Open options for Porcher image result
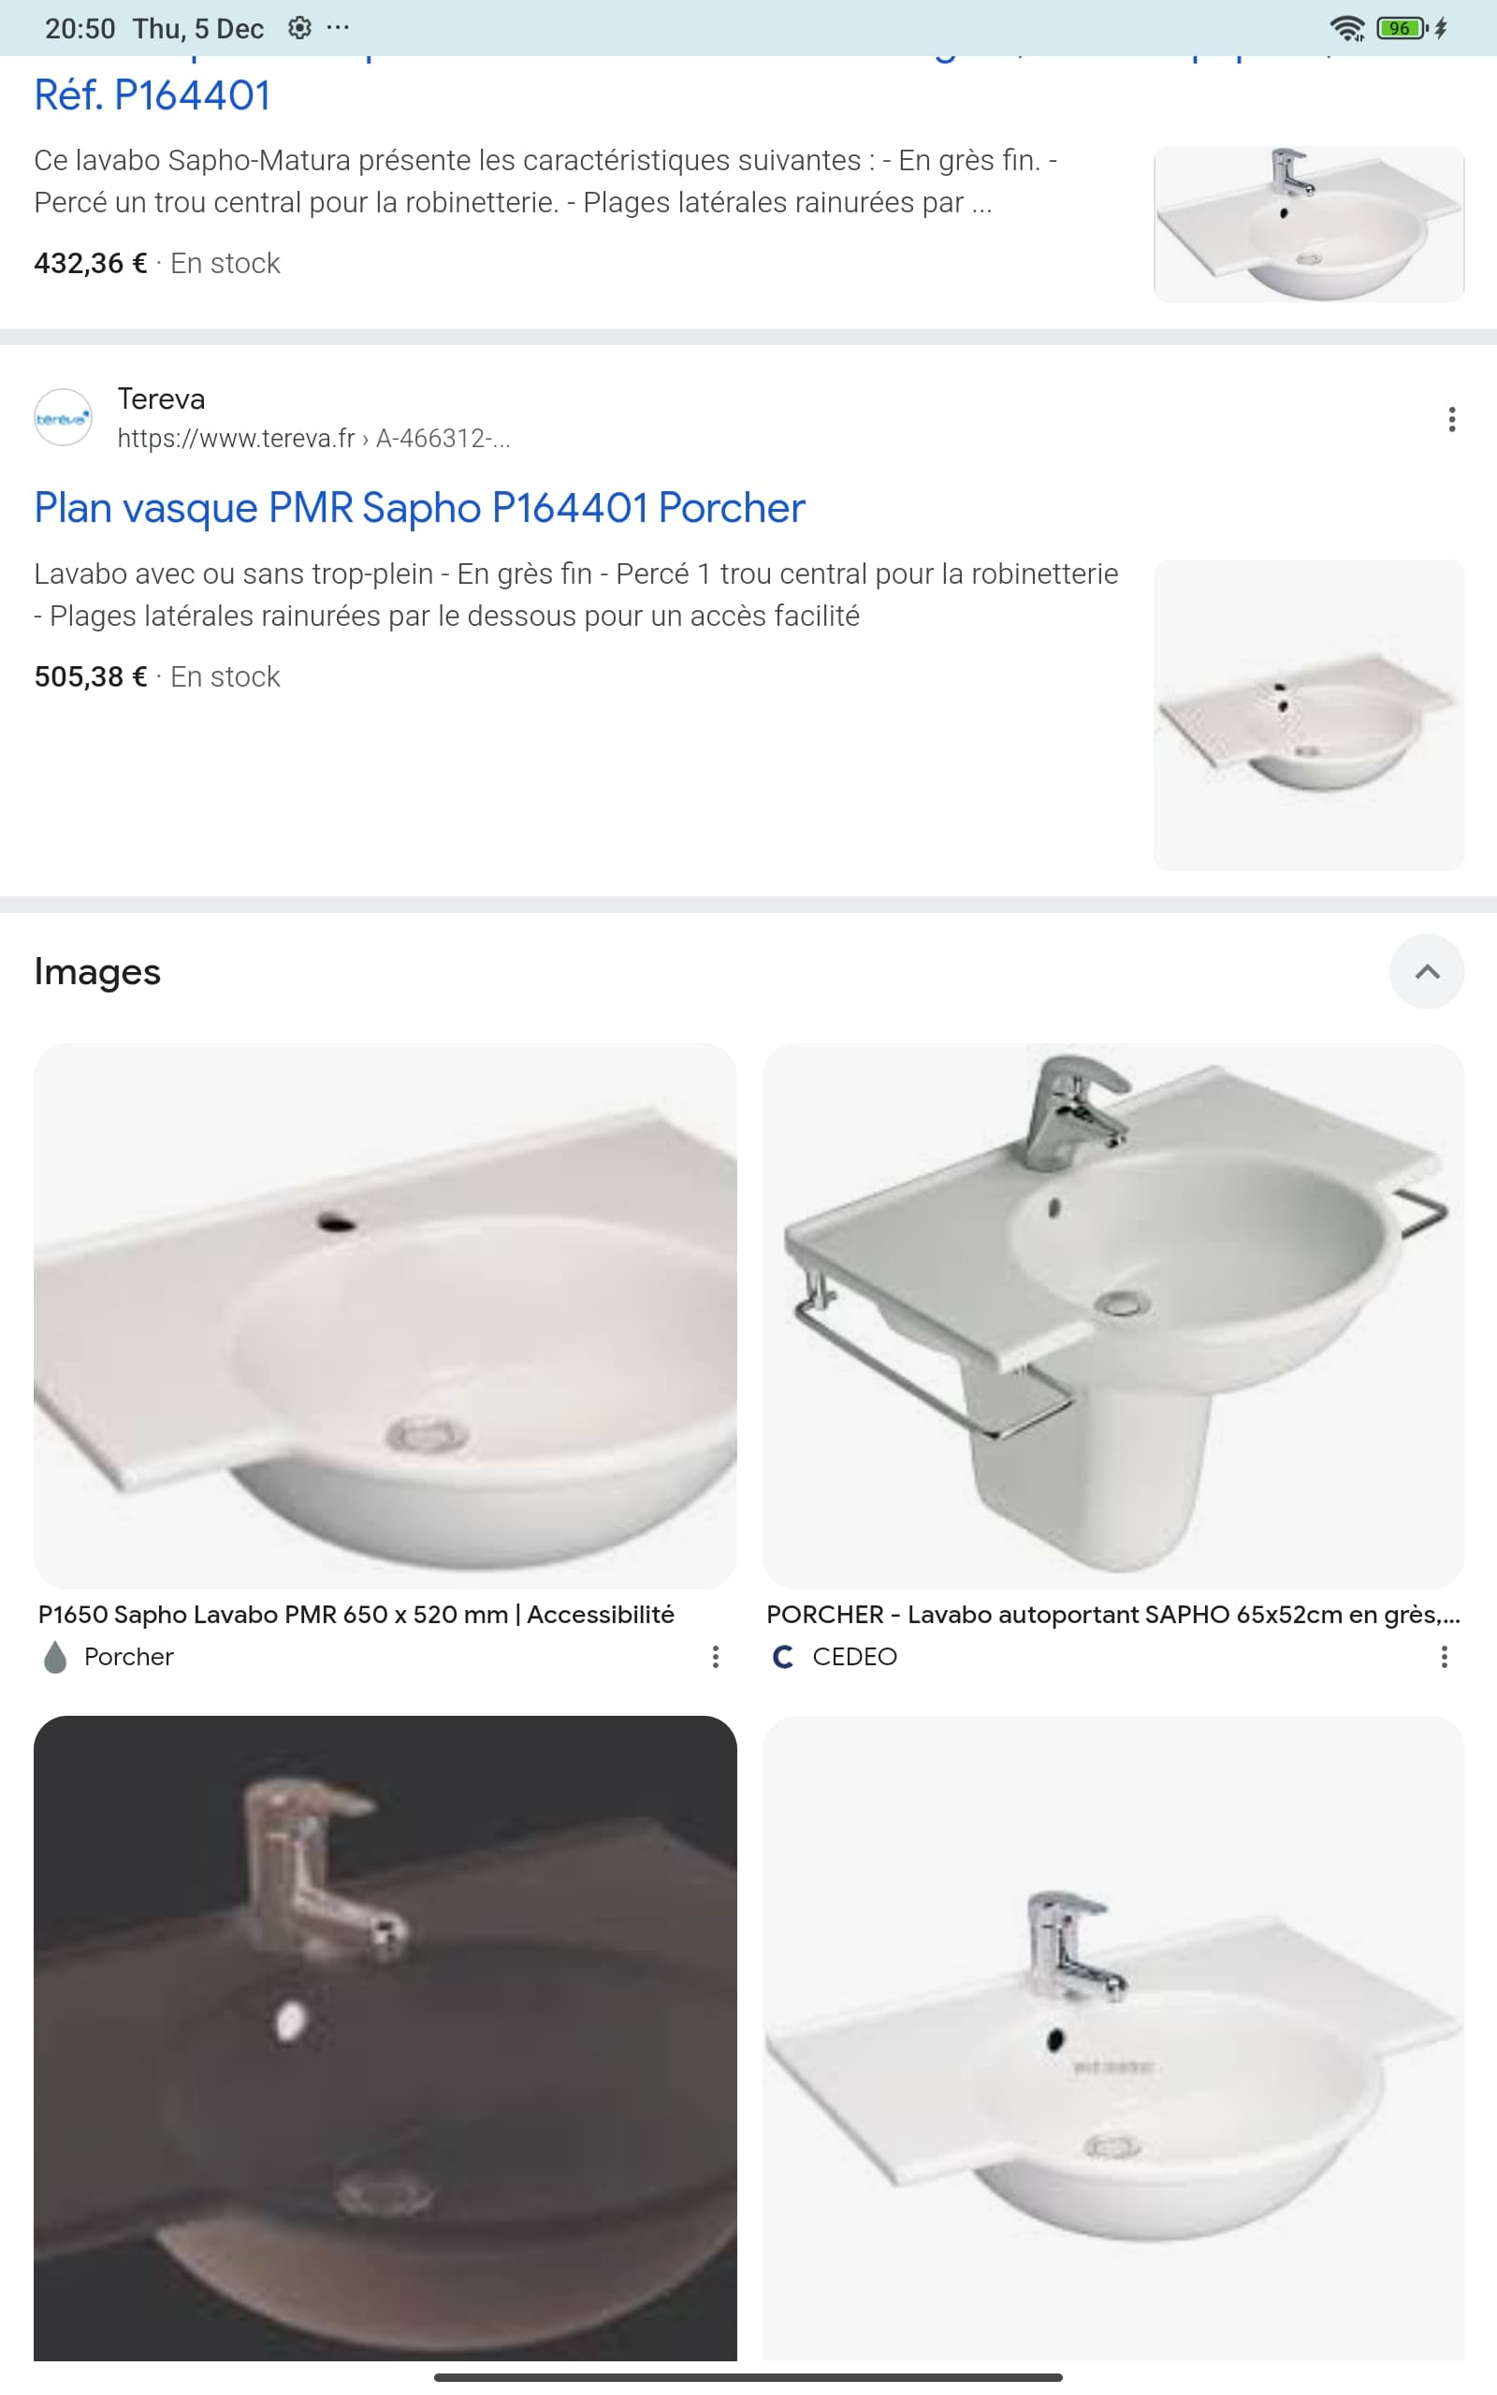 (715, 1657)
